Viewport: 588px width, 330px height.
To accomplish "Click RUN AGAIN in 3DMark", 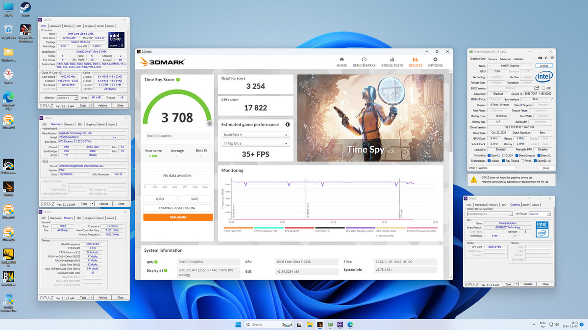I will point(178,217).
